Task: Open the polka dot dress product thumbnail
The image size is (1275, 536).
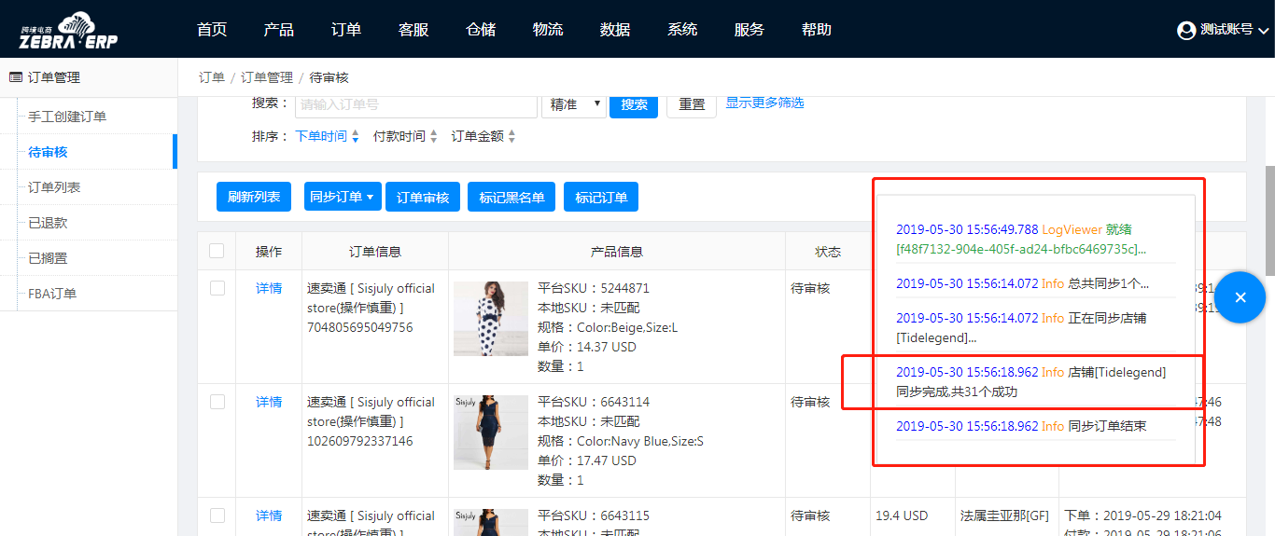Action: tap(490, 319)
